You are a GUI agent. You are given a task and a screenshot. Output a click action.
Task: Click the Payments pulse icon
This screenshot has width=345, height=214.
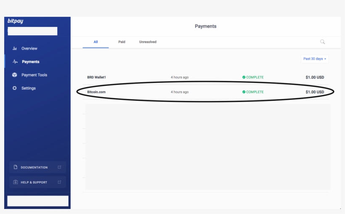click(x=15, y=62)
